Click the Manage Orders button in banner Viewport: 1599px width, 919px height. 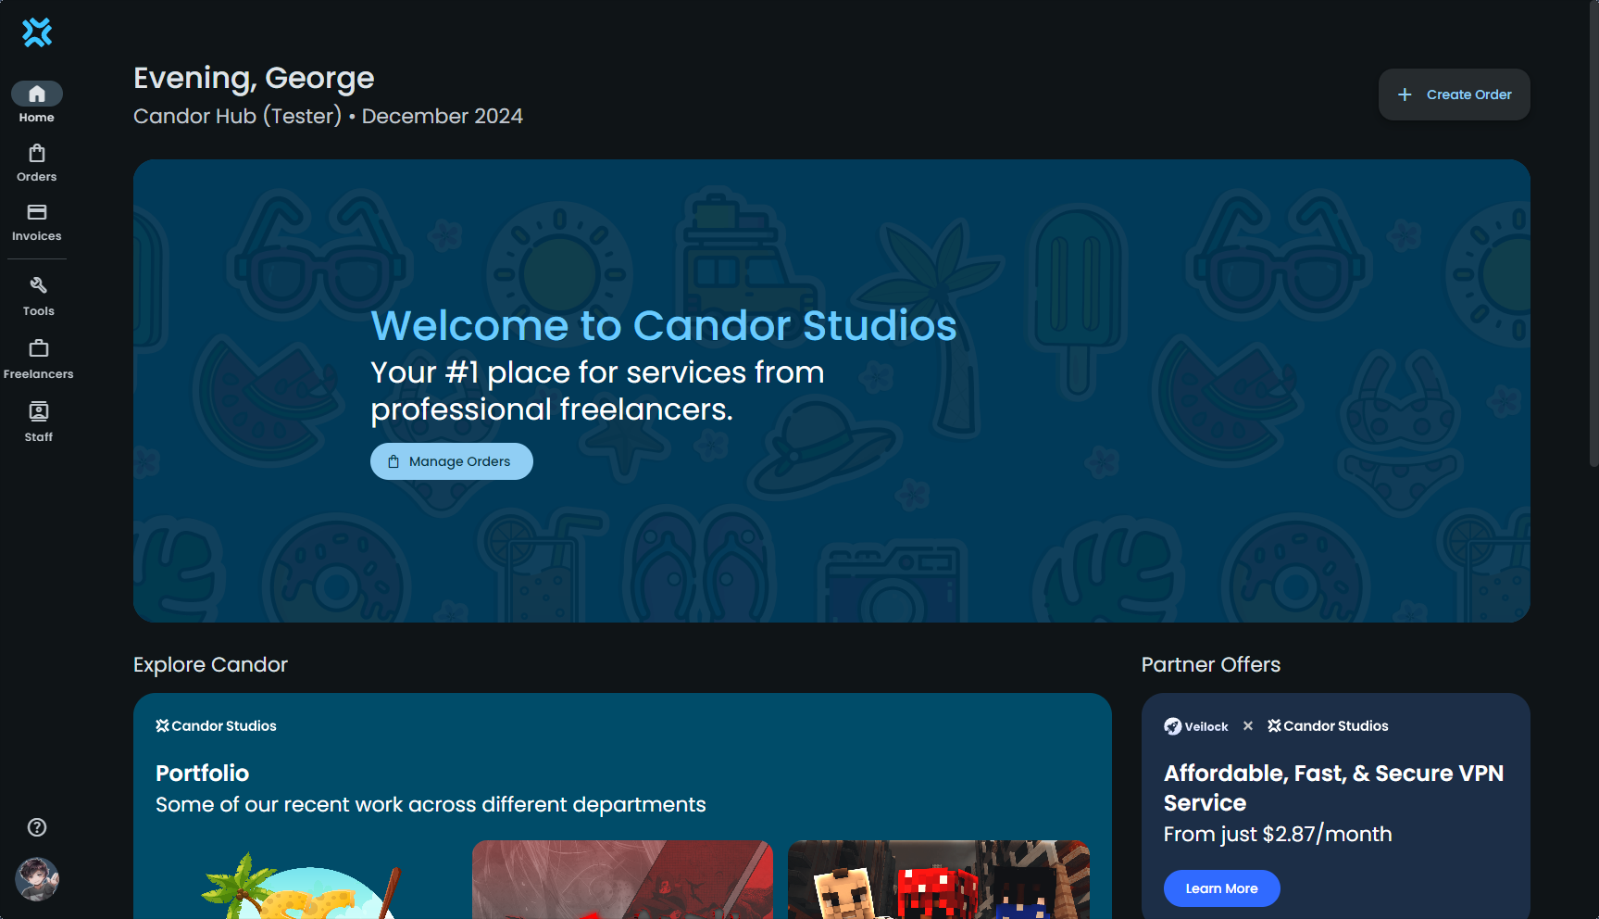tap(451, 461)
